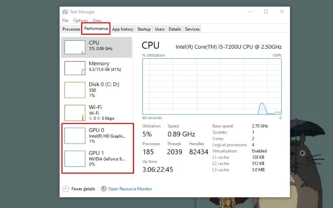Screen dimensions: 333x208
Task: Click the 512 KB L2 cache value
Action: pos(258,163)
